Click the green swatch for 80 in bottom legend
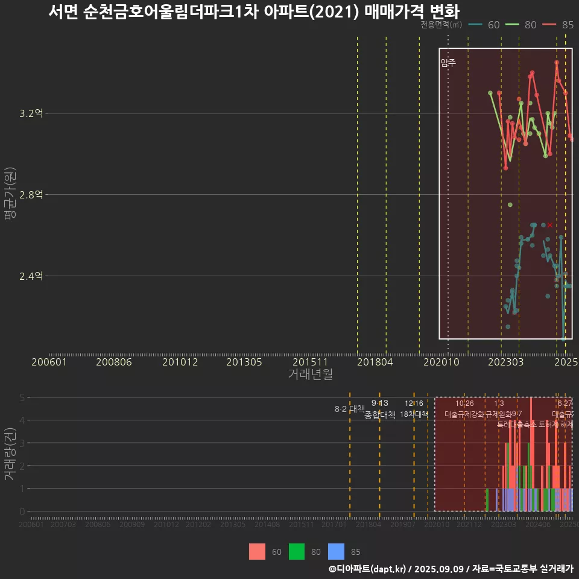 pos(297,551)
